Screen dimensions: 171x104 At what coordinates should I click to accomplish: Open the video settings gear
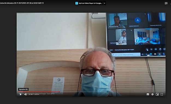coord(152,94)
